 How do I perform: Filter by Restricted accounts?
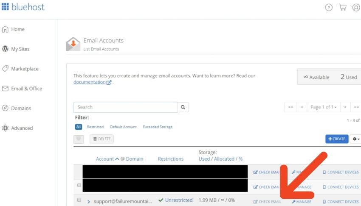pyautogui.click(x=95, y=127)
